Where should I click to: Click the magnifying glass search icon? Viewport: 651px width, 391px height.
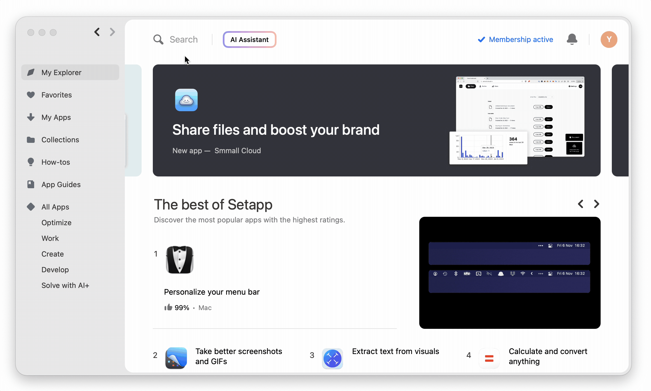[x=158, y=39]
